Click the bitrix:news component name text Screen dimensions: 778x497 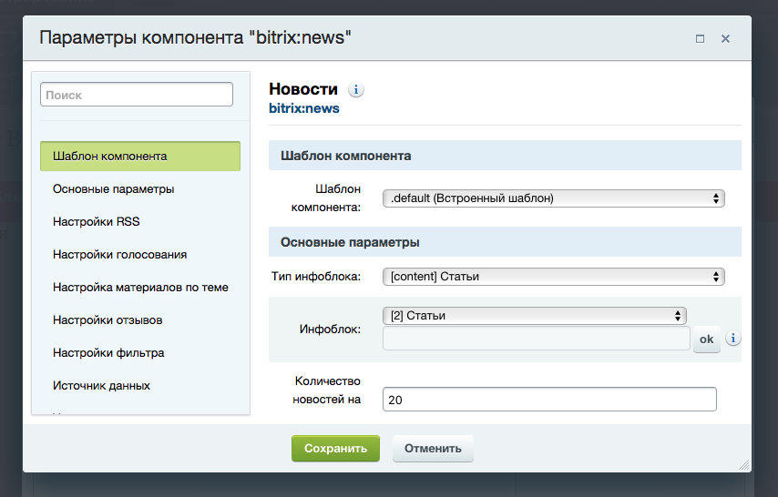304,108
